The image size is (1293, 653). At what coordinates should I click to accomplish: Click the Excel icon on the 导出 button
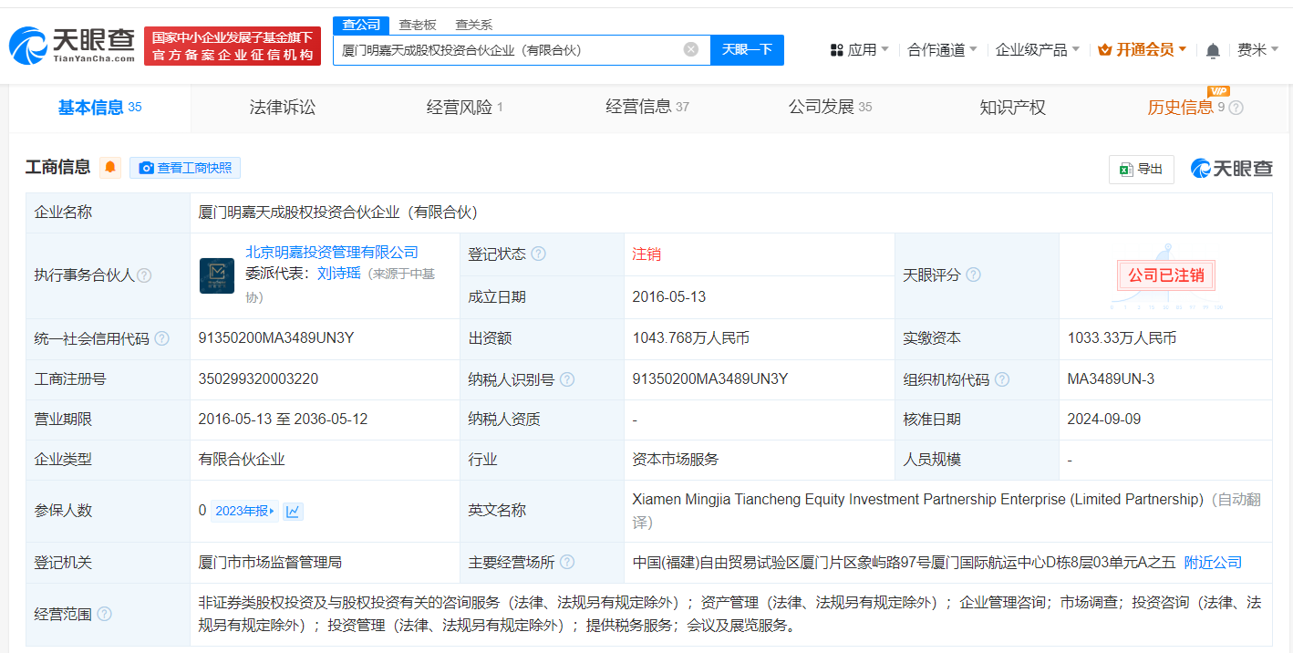point(1128,170)
